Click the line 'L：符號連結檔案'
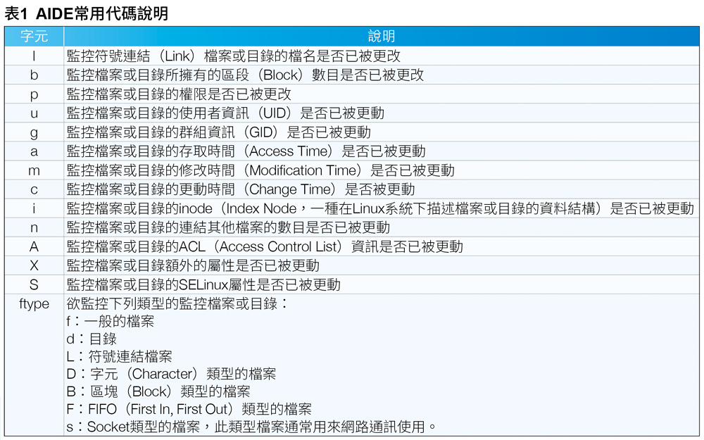Screen dimensions: 704x440 (x=120, y=356)
